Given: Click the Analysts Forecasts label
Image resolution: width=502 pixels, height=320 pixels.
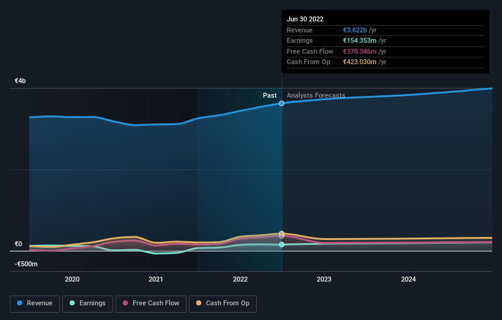Looking at the screenshot, I should click(x=316, y=95).
